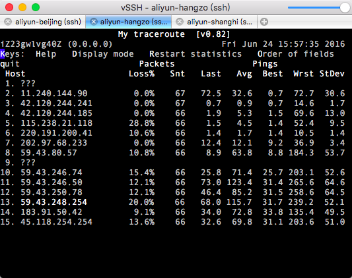Click the green zoom window button
This screenshot has width=352, height=278.
pyautogui.click(x=36, y=7)
